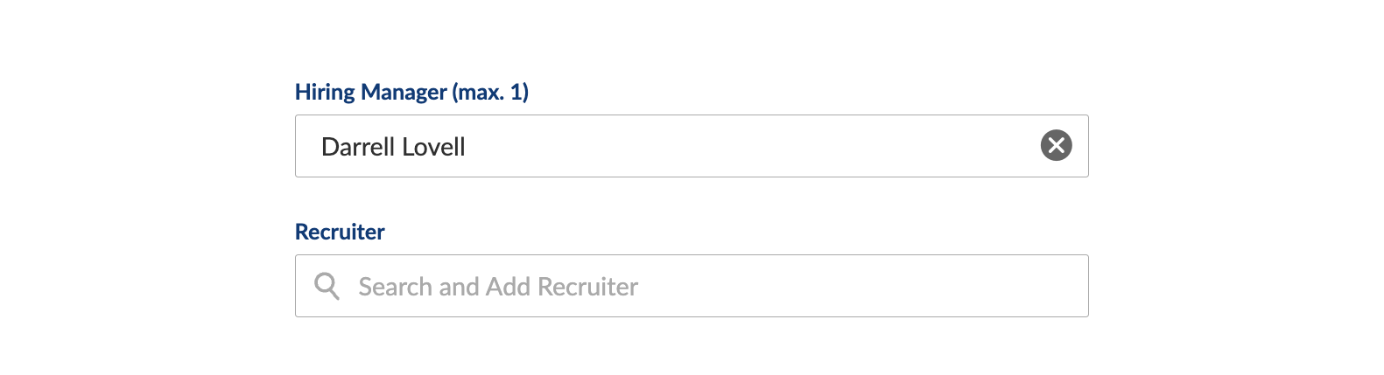Click the recruiter search magnifier icon
The width and height of the screenshot is (1384, 375).
point(327,286)
